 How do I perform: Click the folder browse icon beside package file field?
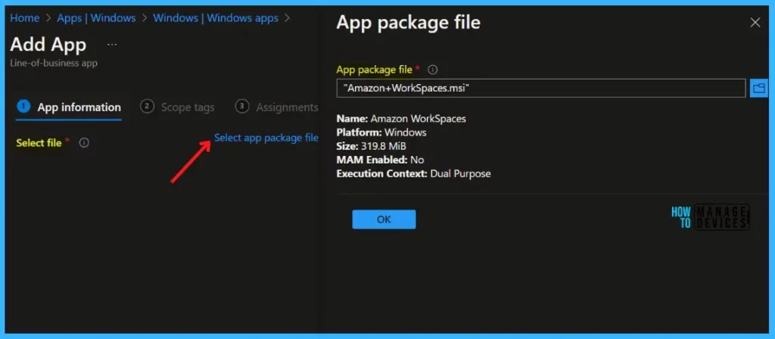pos(758,88)
